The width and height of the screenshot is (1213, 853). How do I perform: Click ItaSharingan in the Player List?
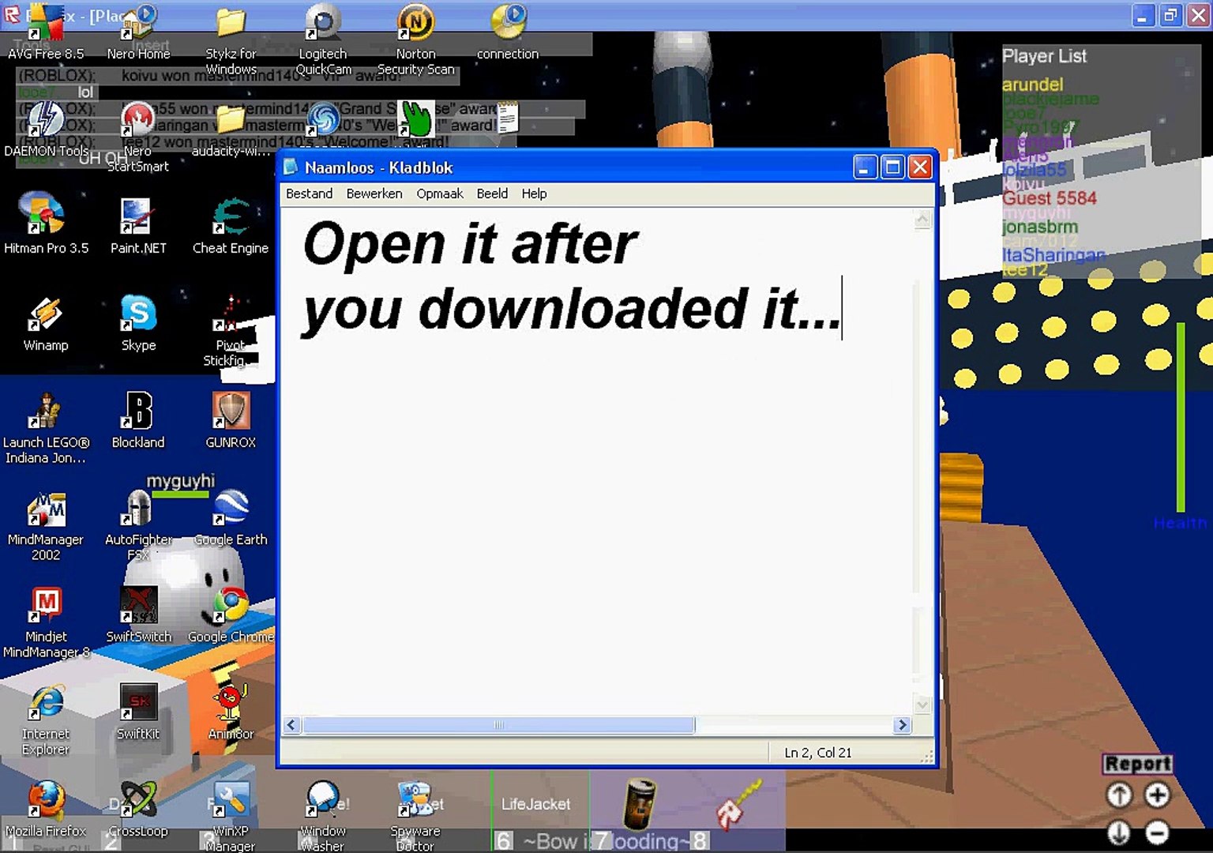pyautogui.click(x=1053, y=255)
